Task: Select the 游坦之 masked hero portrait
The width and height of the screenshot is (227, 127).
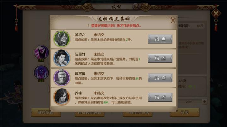Action: point(62,39)
